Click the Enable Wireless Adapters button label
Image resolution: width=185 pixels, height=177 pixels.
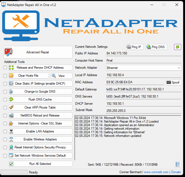[40, 139]
